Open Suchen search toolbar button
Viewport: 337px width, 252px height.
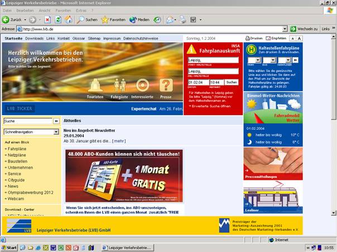(87, 19)
